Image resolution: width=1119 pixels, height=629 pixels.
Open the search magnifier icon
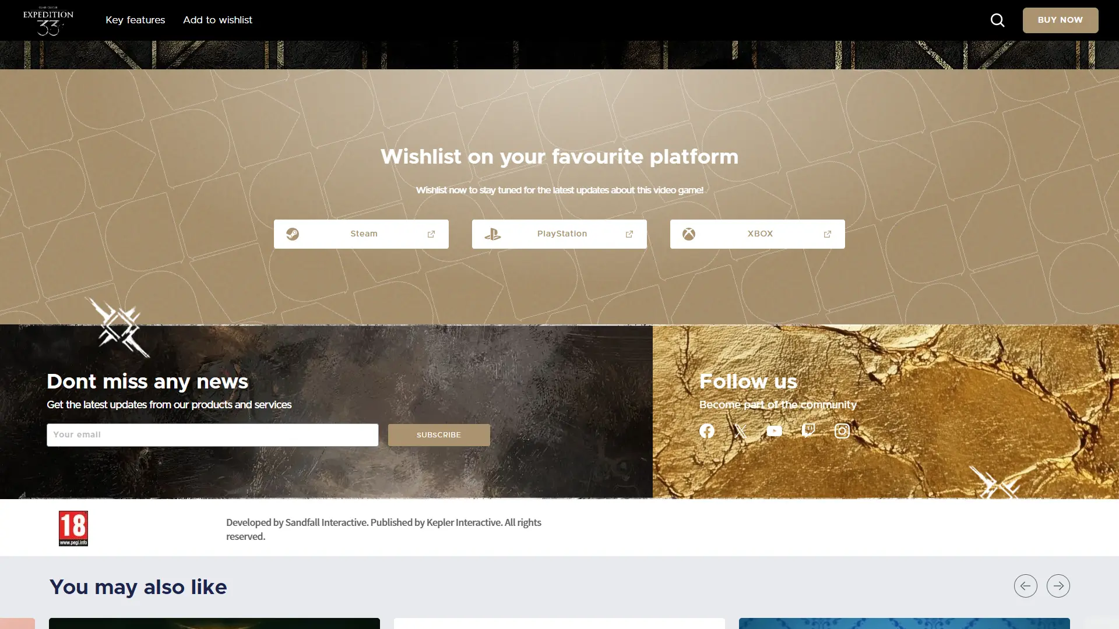[997, 20]
